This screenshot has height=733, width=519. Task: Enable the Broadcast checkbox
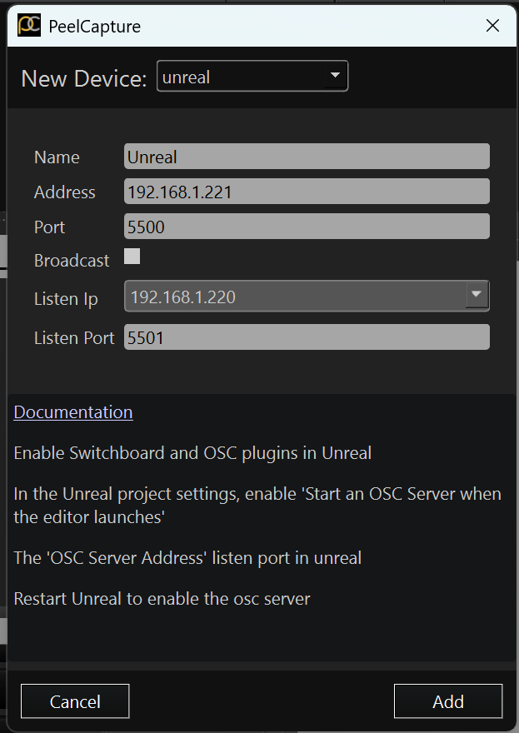pos(132,257)
